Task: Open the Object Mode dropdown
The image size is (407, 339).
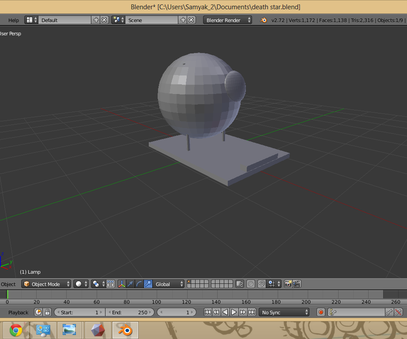Action: click(46, 284)
